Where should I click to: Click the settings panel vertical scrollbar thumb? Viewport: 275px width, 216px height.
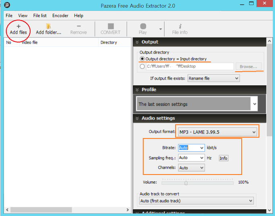click(269, 90)
